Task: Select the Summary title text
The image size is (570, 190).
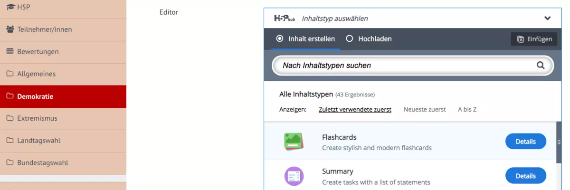Action: pos(338,171)
